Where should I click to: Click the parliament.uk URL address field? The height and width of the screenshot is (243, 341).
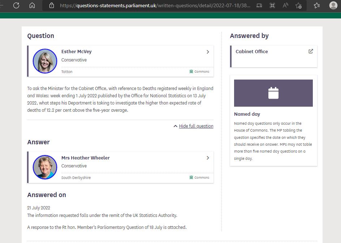point(155,5)
